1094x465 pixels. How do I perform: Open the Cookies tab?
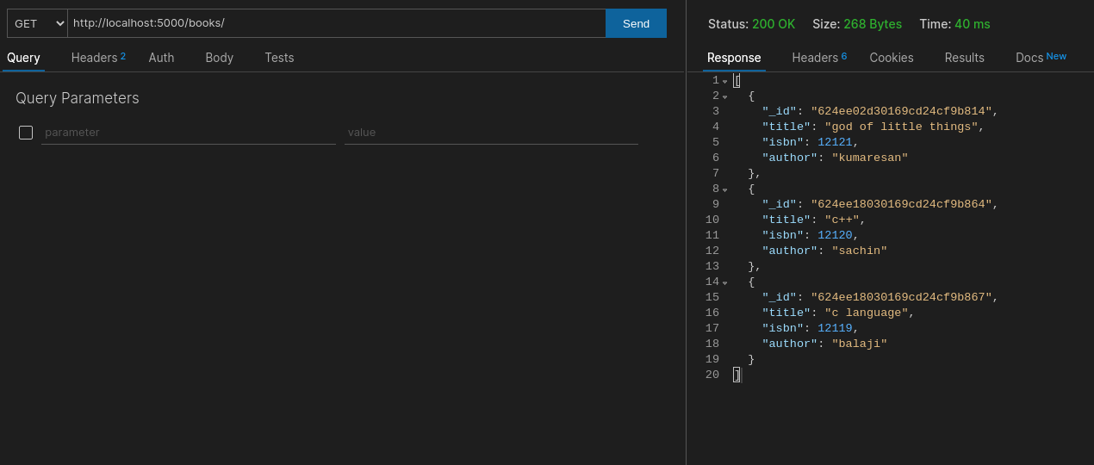pyautogui.click(x=892, y=58)
